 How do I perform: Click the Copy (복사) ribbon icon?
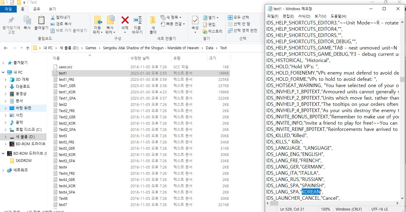[27, 21]
